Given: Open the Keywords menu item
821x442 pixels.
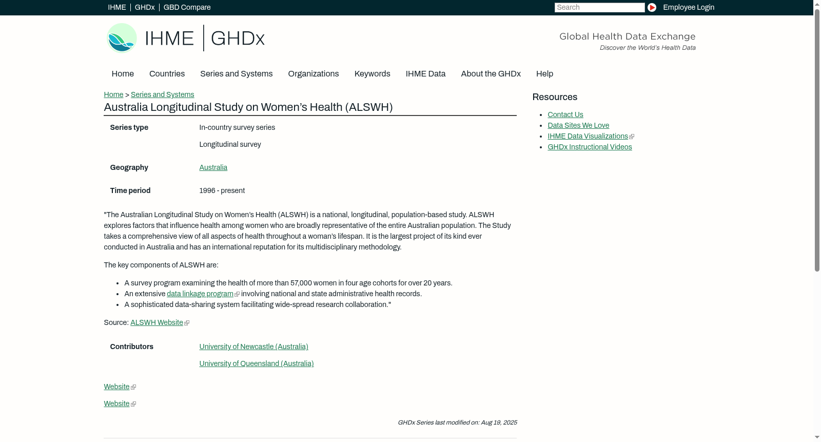Looking at the screenshot, I should coord(373,74).
